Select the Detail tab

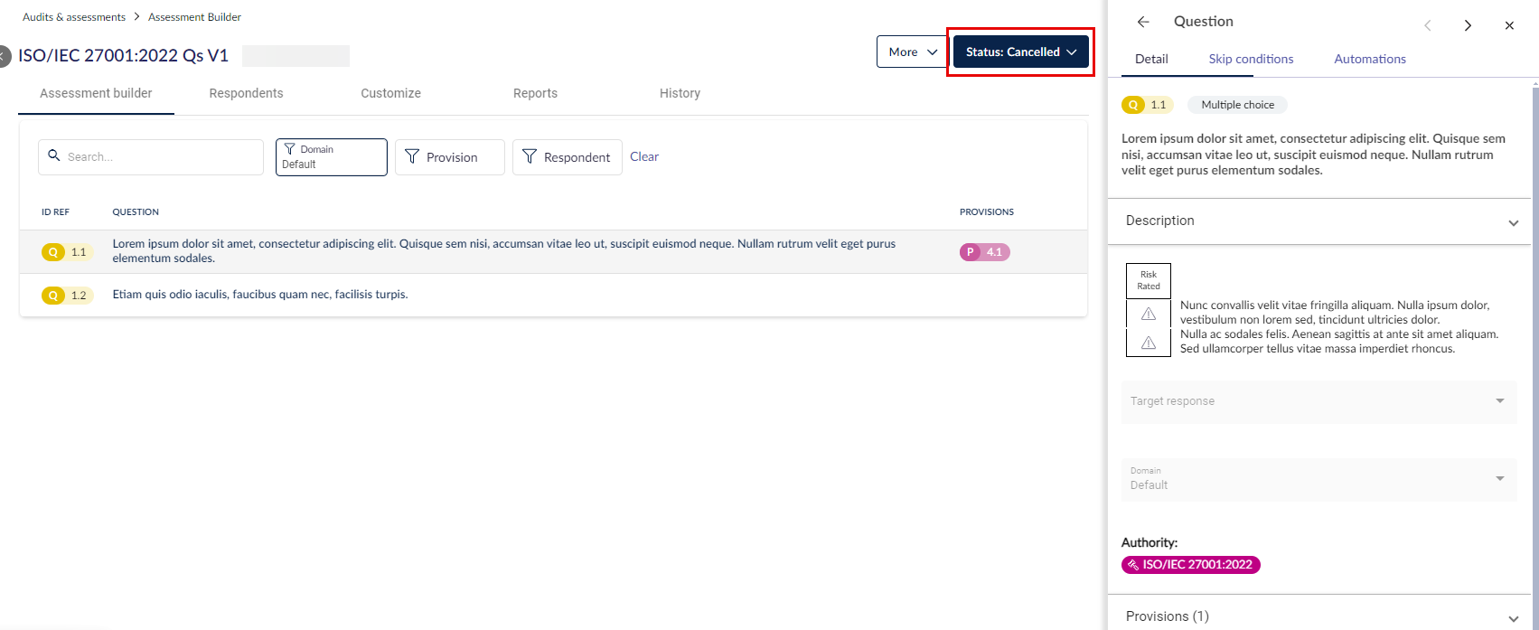pyautogui.click(x=1151, y=60)
